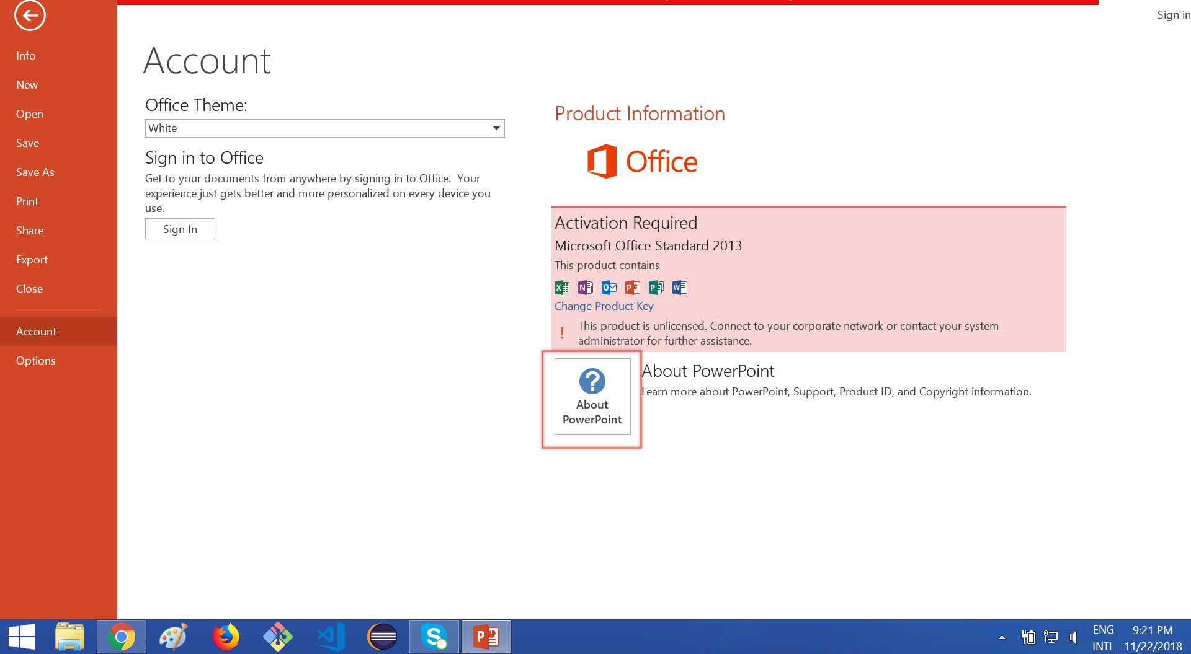Viewport: 1191px width, 654px height.
Task: Click the Outlook icon in product list
Action: tap(609, 288)
